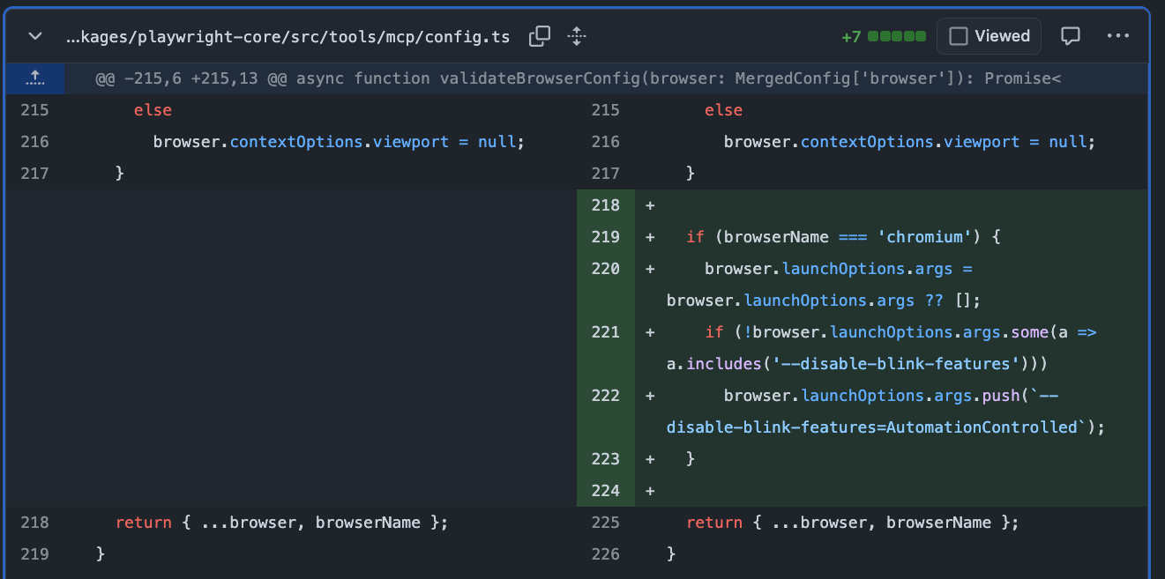The width and height of the screenshot is (1165, 579).
Task: Click the "browser.launchOptions.args =" code on line 220
Action: point(838,269)
